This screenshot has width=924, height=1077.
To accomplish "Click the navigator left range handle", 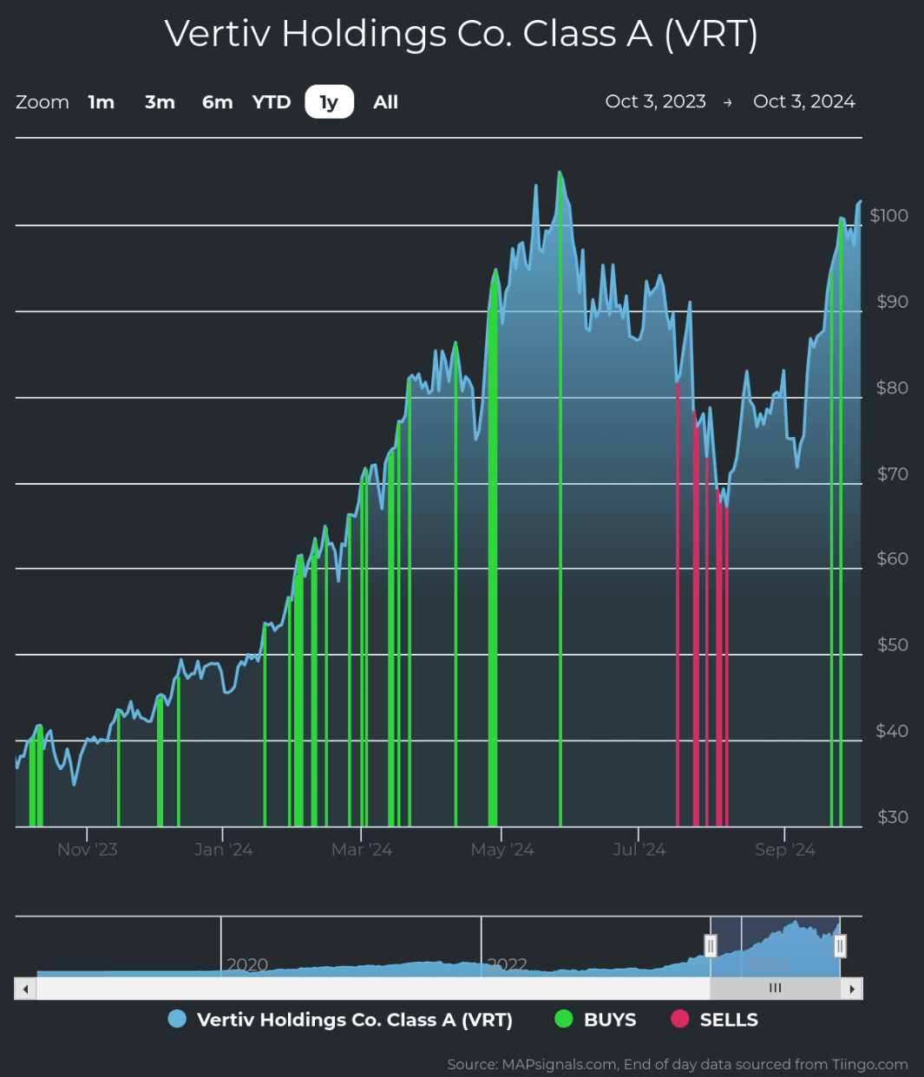I will point(711,946).
